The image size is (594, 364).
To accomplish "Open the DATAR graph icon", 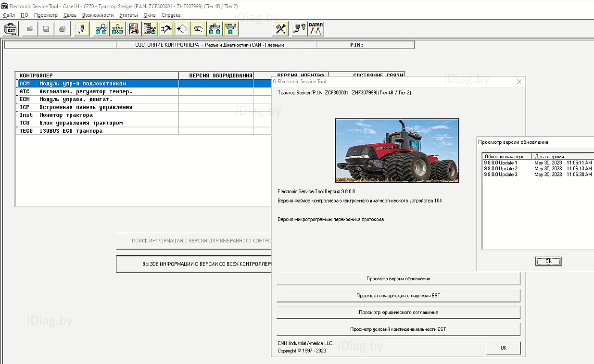I will tap(316, 29).
